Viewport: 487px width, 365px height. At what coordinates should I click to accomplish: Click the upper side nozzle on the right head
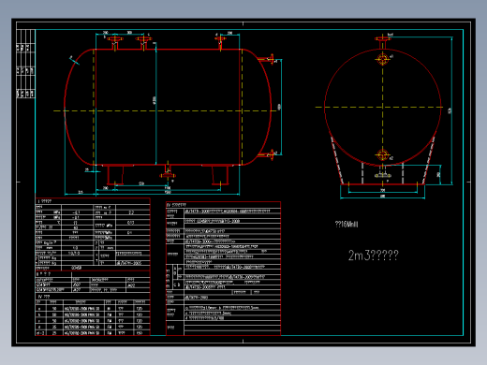266,59
